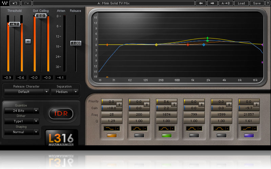271x169 pixels.
Task: Click the threshold/ceiling link arrows button
Action: tap(28, 41)
